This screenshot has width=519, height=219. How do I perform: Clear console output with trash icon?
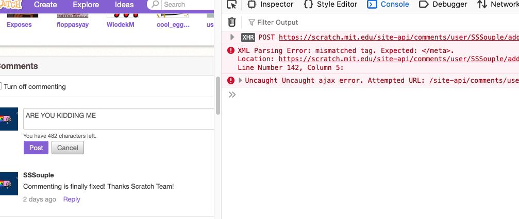click(x=232, y=22)
